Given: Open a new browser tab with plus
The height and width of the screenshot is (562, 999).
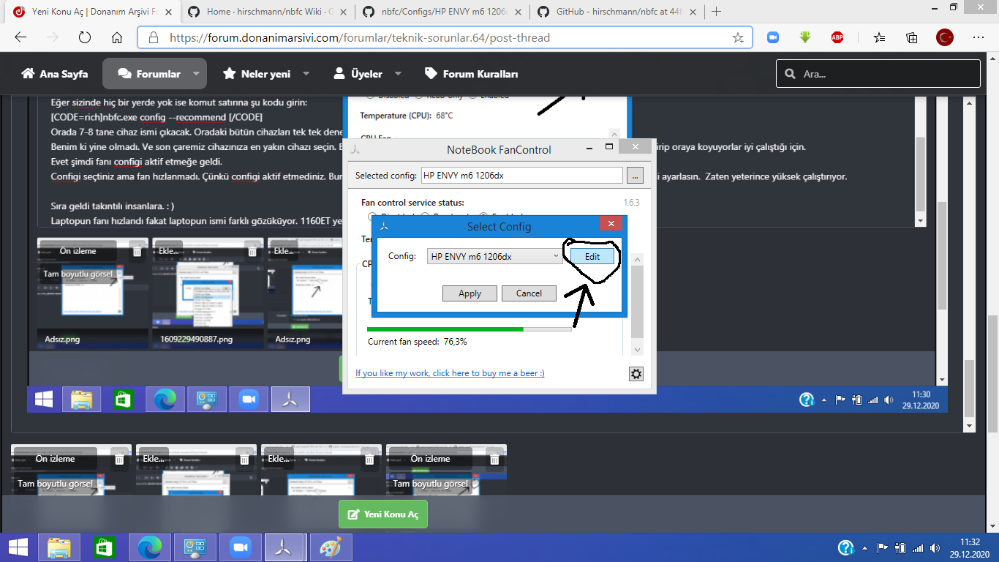Looking at the screenshot, I should (716, 12).
